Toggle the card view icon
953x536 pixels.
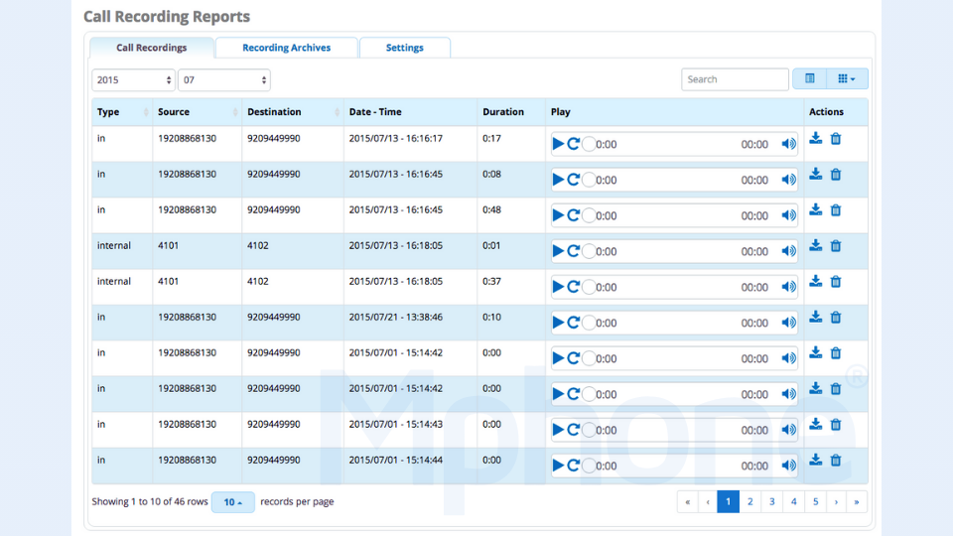point(810,79)
